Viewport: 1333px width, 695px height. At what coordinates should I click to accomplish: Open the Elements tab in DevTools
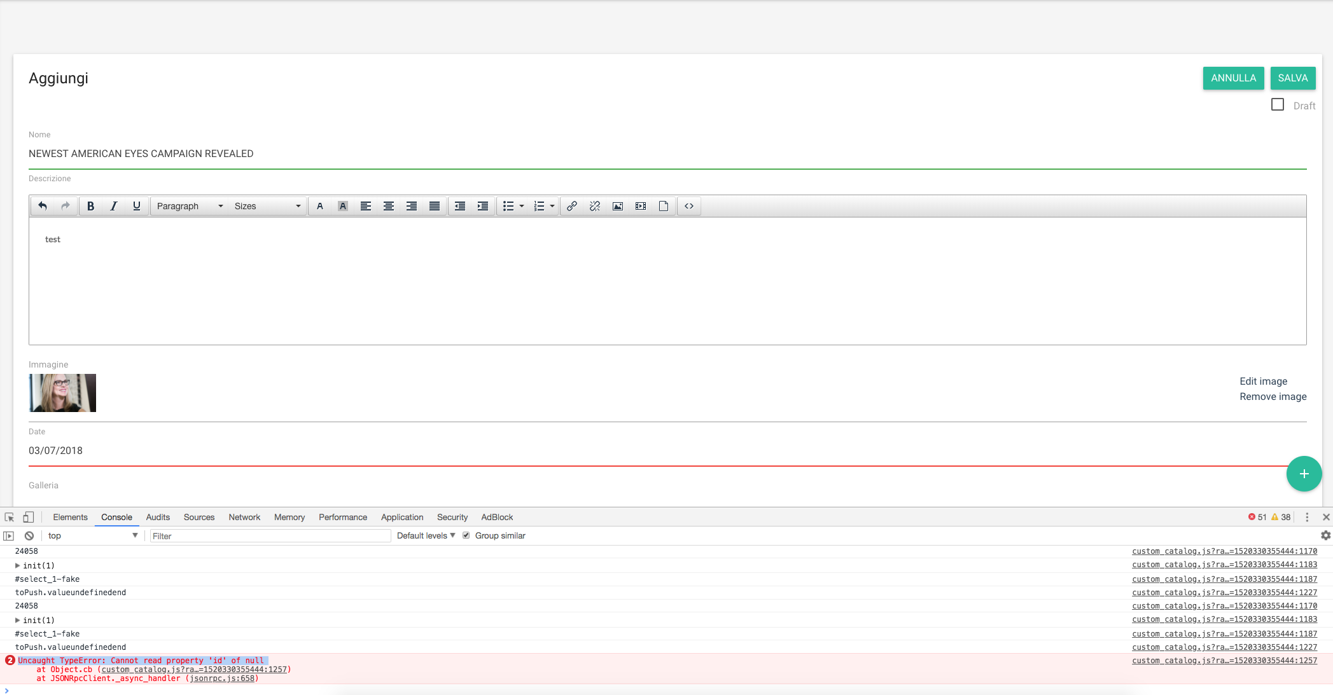pos(70,518)
